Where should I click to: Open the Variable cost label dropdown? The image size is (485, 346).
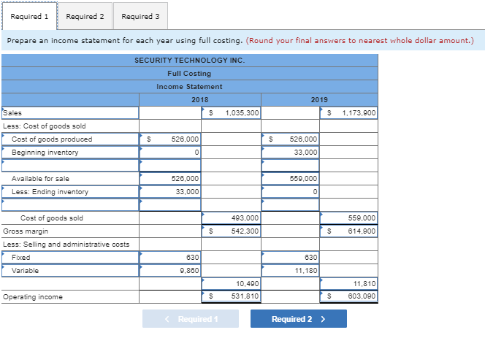click(70, 271)
